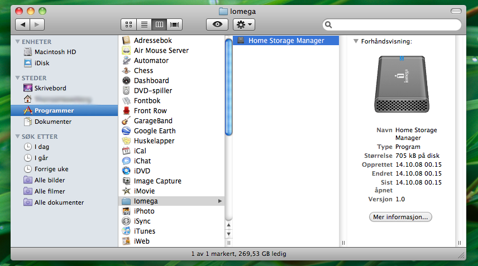The height and width of the screenshot is (266, 478).
Task: Click the Quick Look eye button
Action: tap(217, 25)
